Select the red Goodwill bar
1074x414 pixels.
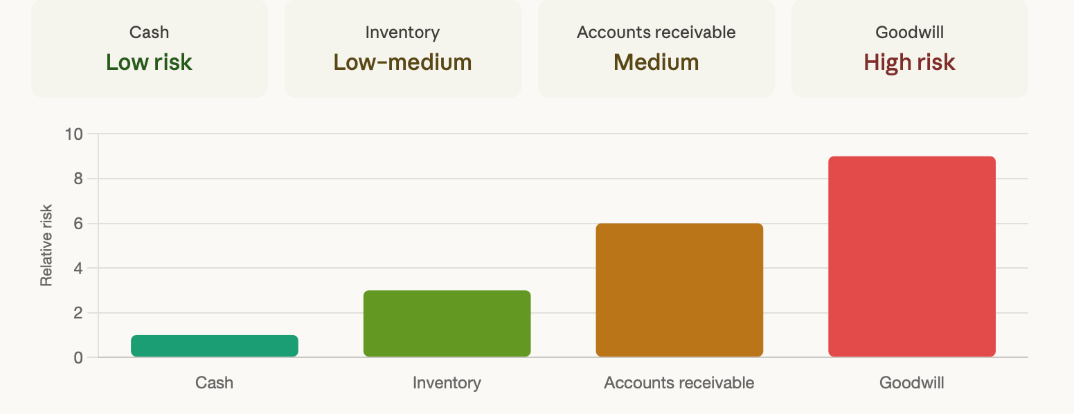point(912,257)
